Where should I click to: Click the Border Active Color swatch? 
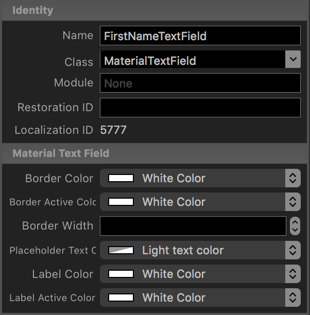(121, 202)
